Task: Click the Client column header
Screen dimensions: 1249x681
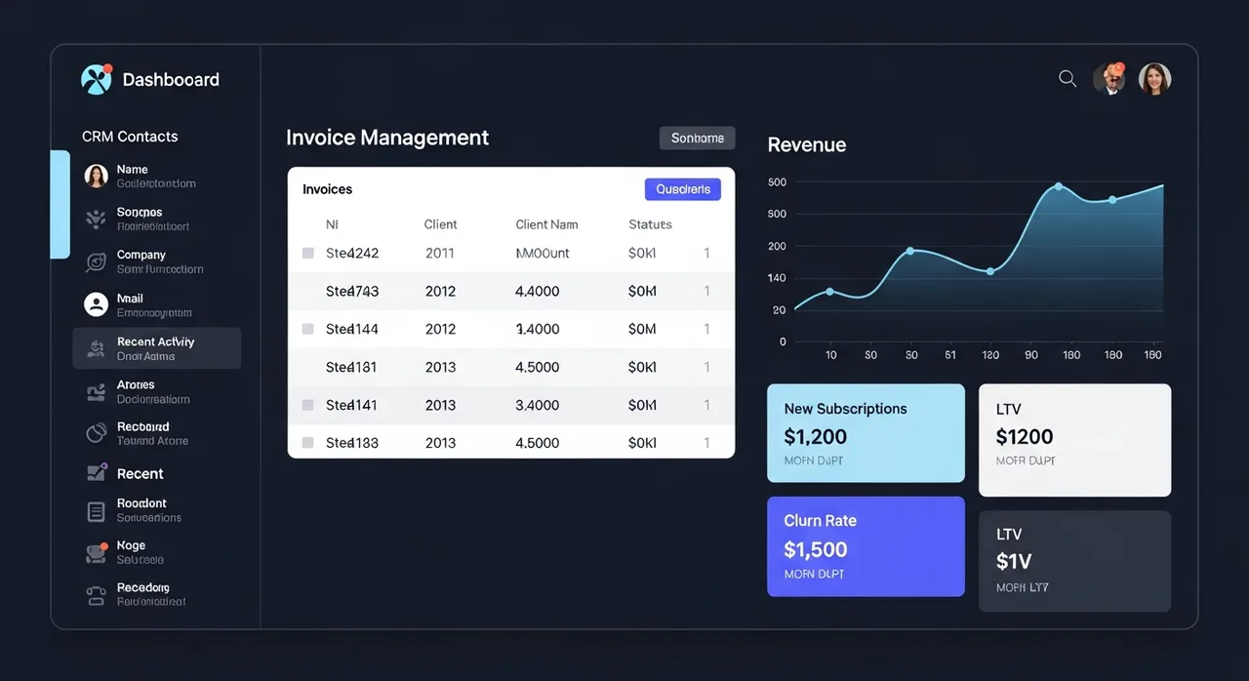Action: tap(441, 224)
